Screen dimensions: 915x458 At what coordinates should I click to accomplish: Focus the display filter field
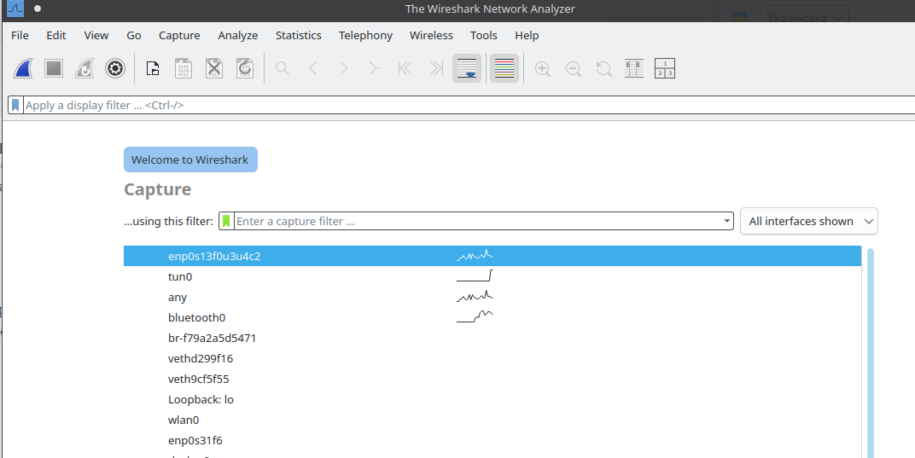pos(469,105)
